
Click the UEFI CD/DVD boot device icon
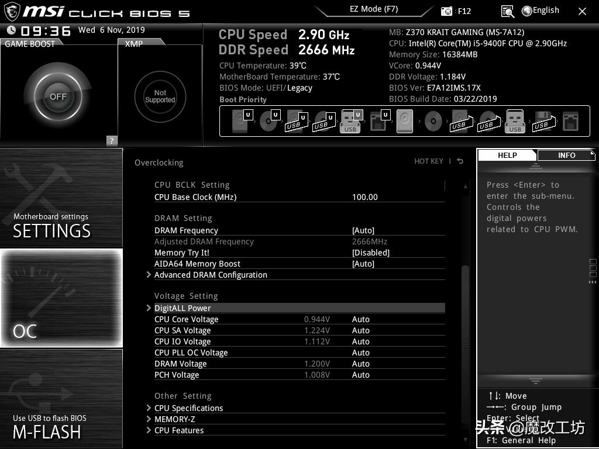click(270, 121)
